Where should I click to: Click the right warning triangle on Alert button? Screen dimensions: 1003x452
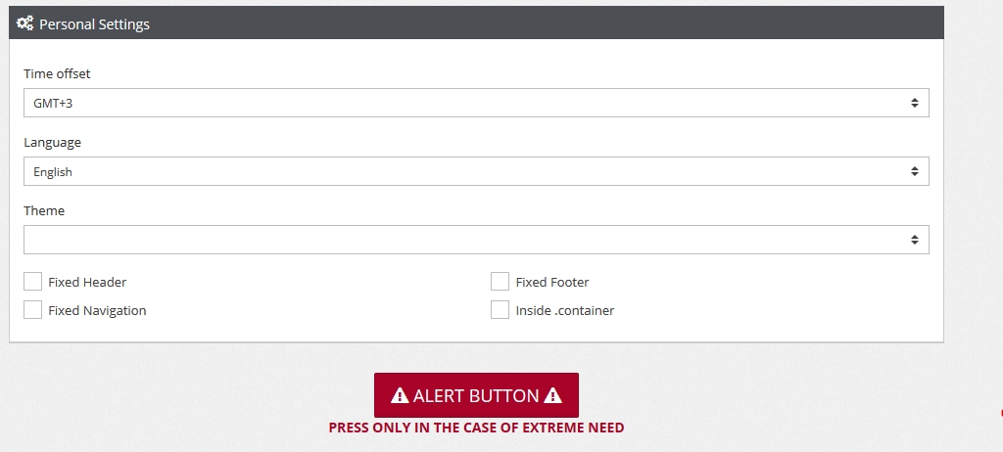[552, 396]
